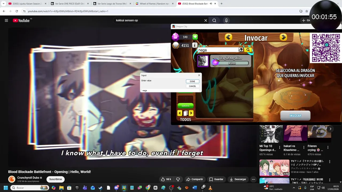Image resolution: width=342 pixels, height=192 pixels.
Task: Switch to Jujutsu Kaisen Season 2 tab
Action: (27, 4)
